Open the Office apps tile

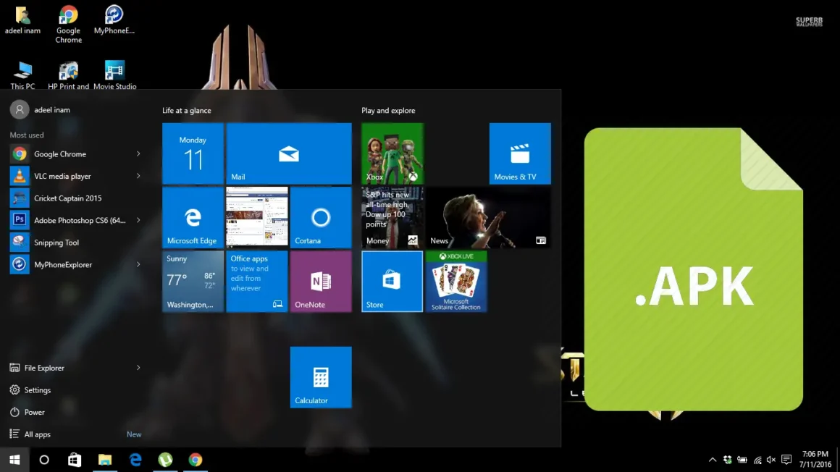tap(256, 282)
